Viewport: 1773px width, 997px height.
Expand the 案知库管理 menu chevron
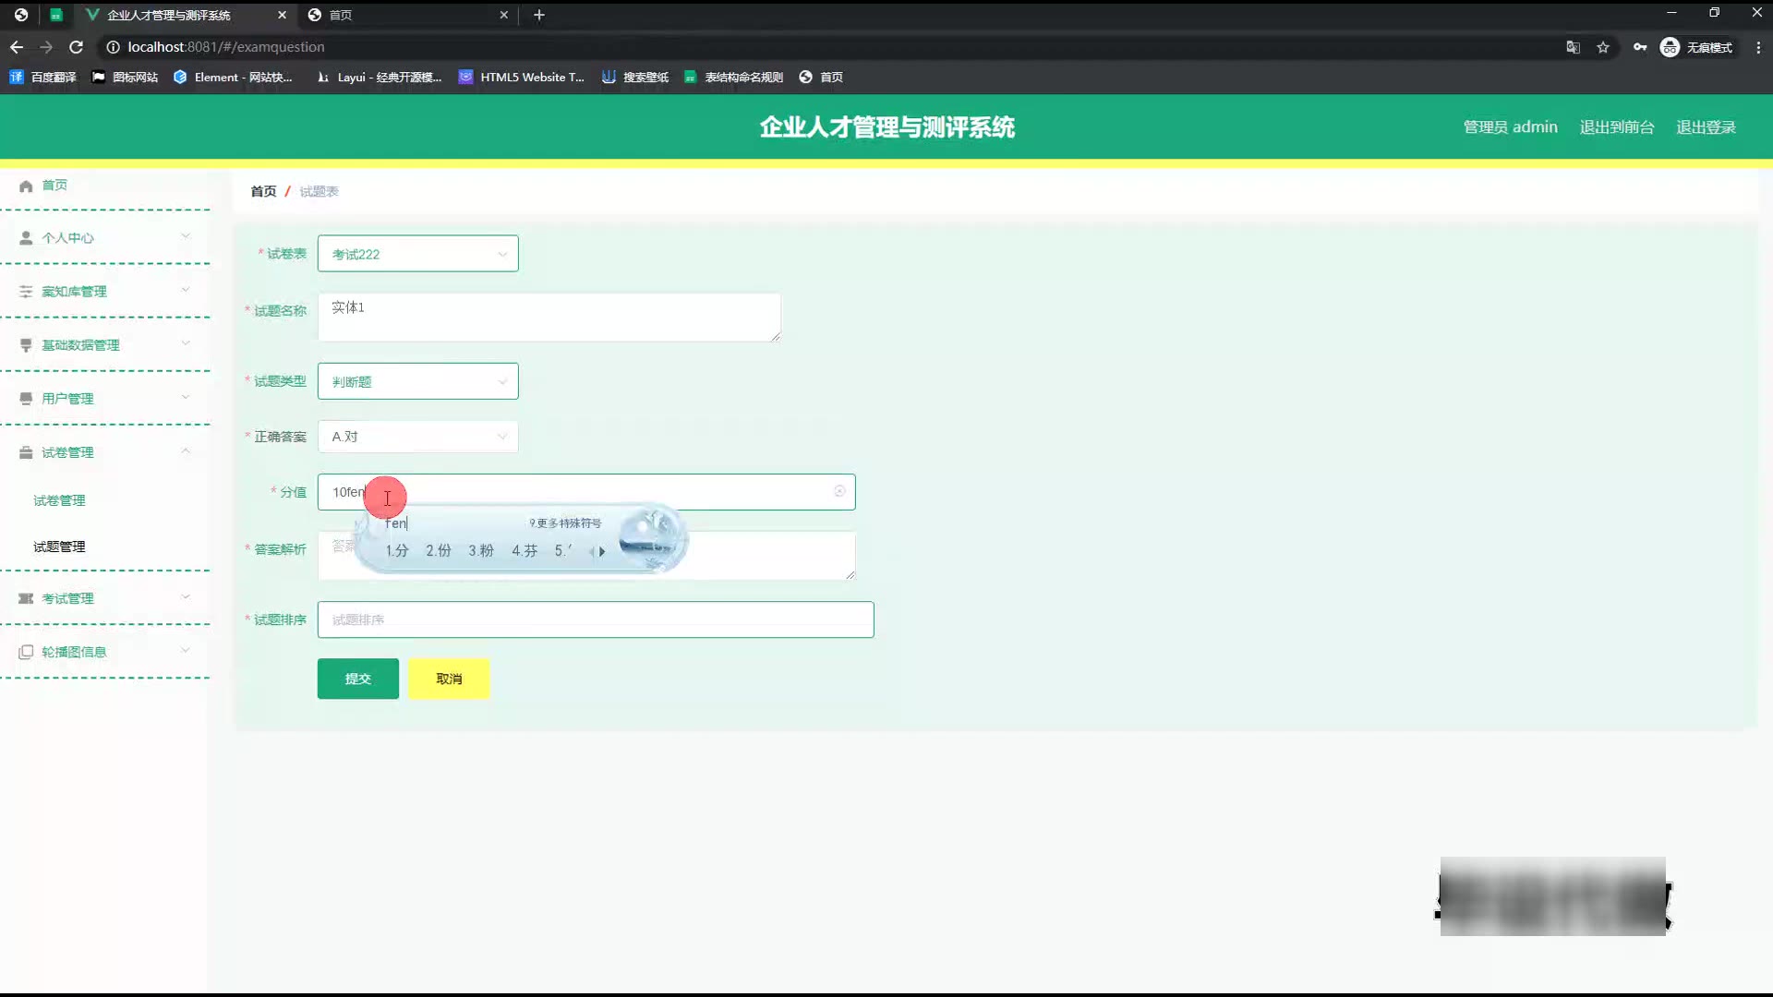186,290
